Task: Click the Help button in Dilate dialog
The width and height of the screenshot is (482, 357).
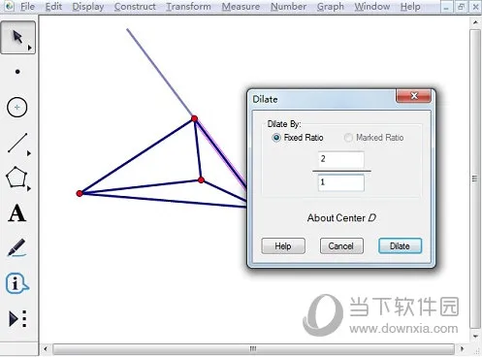Action: [283, 246]
